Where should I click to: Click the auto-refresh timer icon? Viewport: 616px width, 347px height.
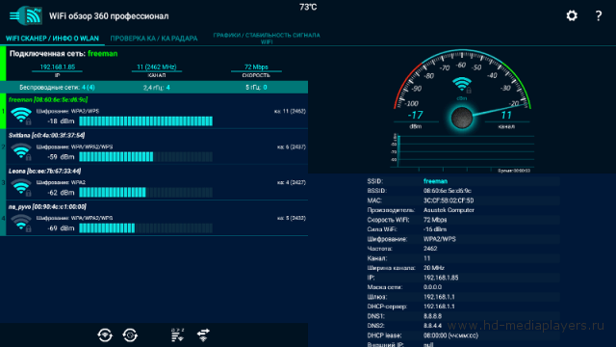(x=130, y=335)
